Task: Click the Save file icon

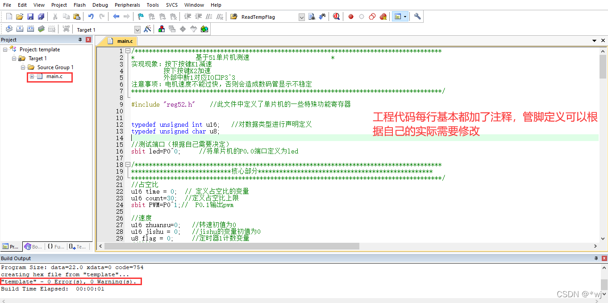Action: click(x=30, y=17)
